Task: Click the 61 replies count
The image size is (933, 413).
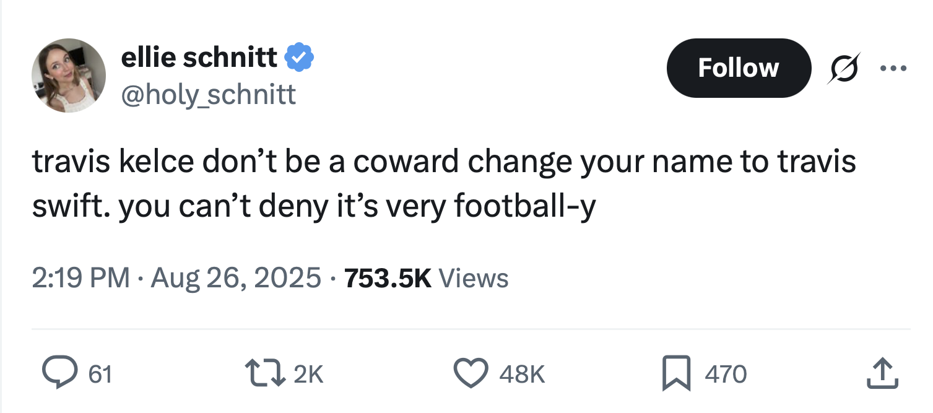Action: click(100, 374)
